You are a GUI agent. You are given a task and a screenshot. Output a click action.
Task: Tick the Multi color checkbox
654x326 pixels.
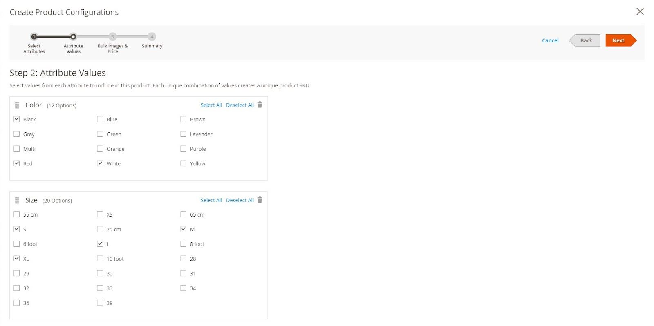click(x=17, y=149)
